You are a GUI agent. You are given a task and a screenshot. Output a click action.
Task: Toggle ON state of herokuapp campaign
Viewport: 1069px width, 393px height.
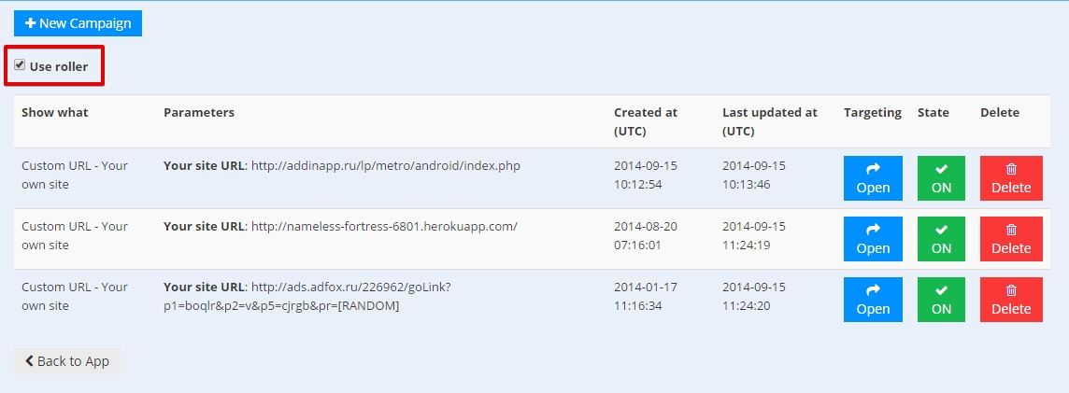click(x=941, y=239)
